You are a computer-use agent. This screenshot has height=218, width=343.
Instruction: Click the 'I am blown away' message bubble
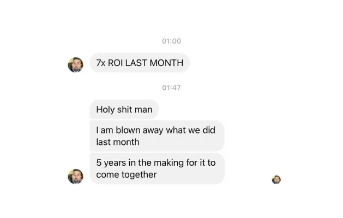point(157,136)
